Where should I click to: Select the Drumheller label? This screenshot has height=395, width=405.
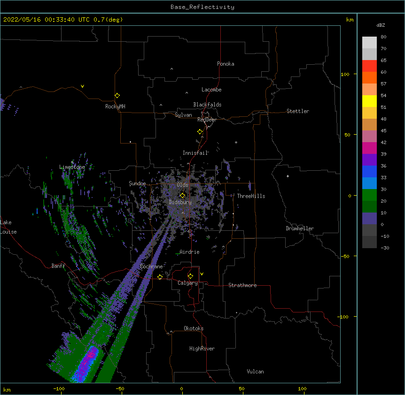click(300, 228)
